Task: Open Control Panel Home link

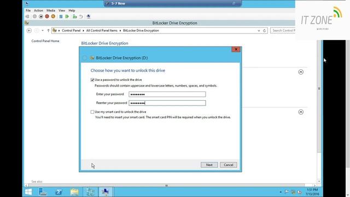Action: pos(45,41)
